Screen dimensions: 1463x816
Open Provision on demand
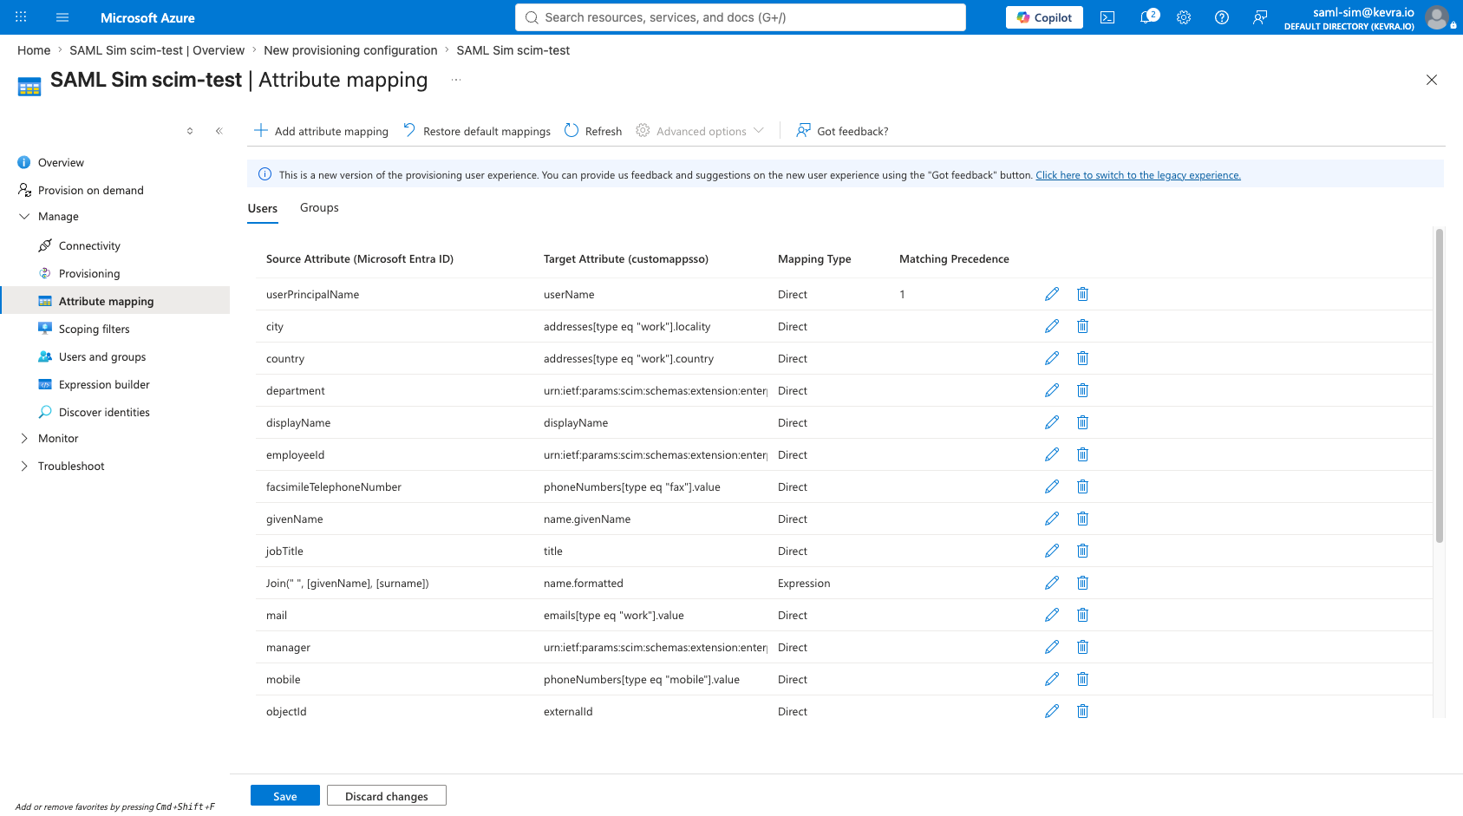click(90, 190)
